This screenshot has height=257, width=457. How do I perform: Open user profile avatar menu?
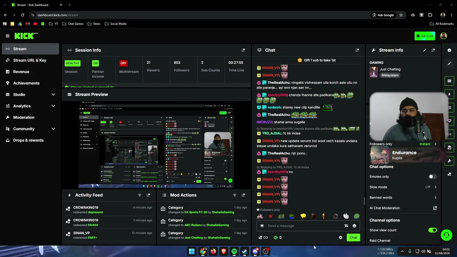click(x=444, y=36)
